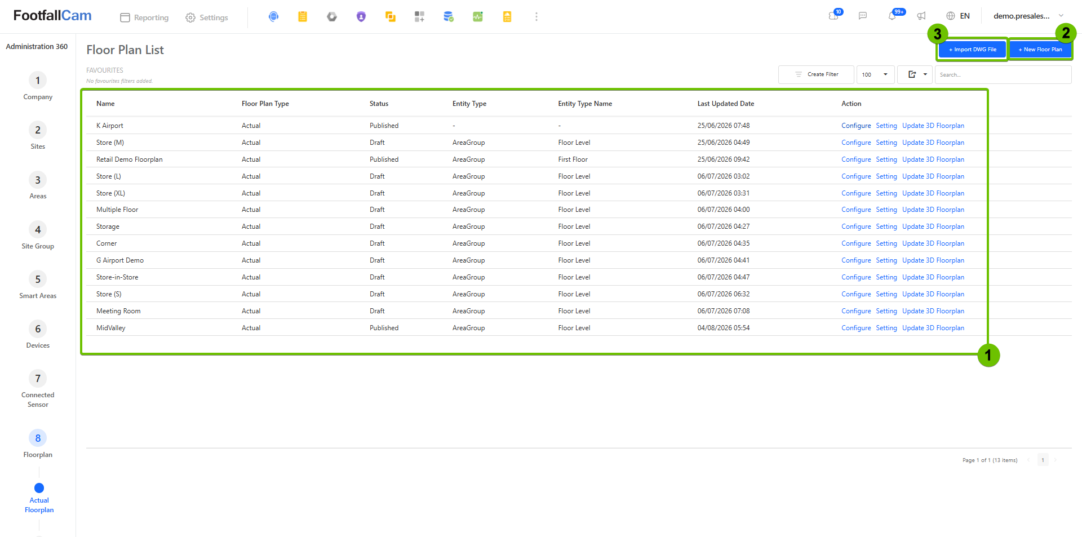This screenshot has width=1082, height=537.
Task: Open the grey grid-plus widget icon
Action: tap(419, 17)
